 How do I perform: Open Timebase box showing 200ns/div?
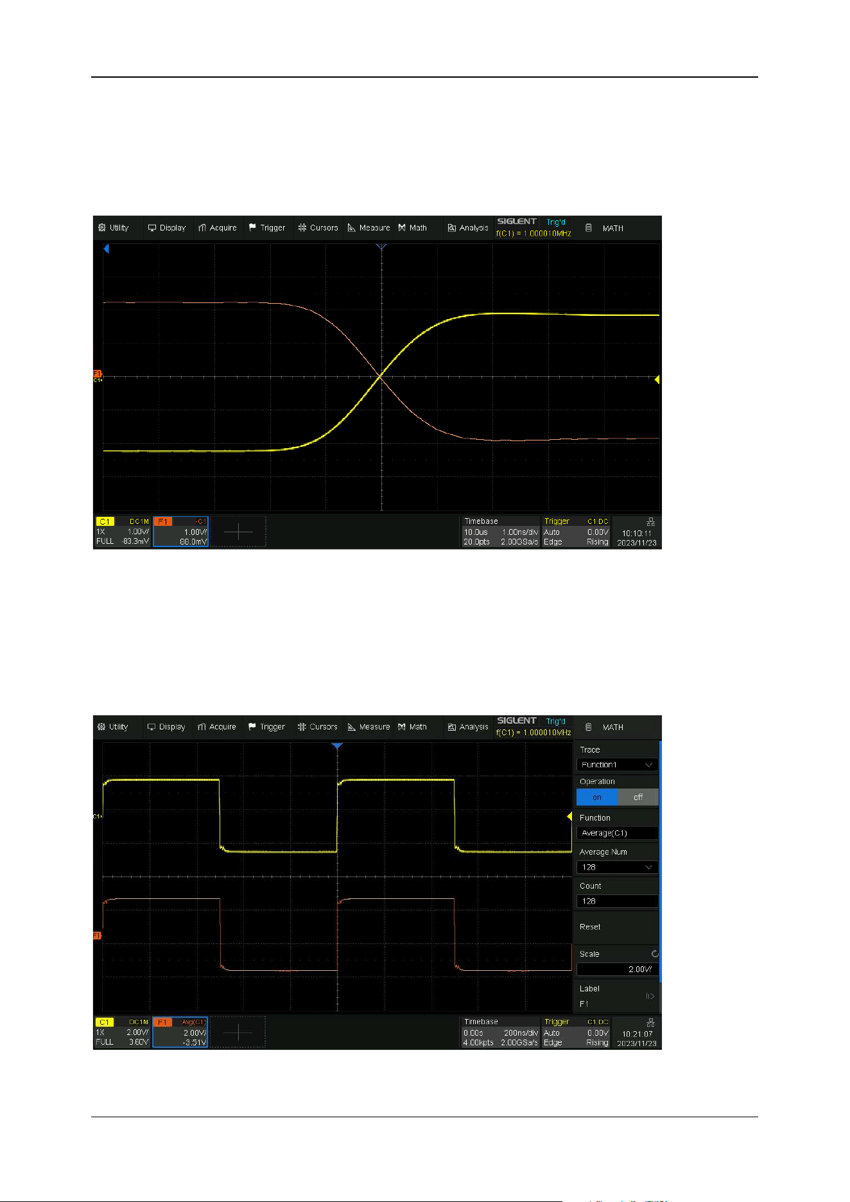click(501, 1032)
